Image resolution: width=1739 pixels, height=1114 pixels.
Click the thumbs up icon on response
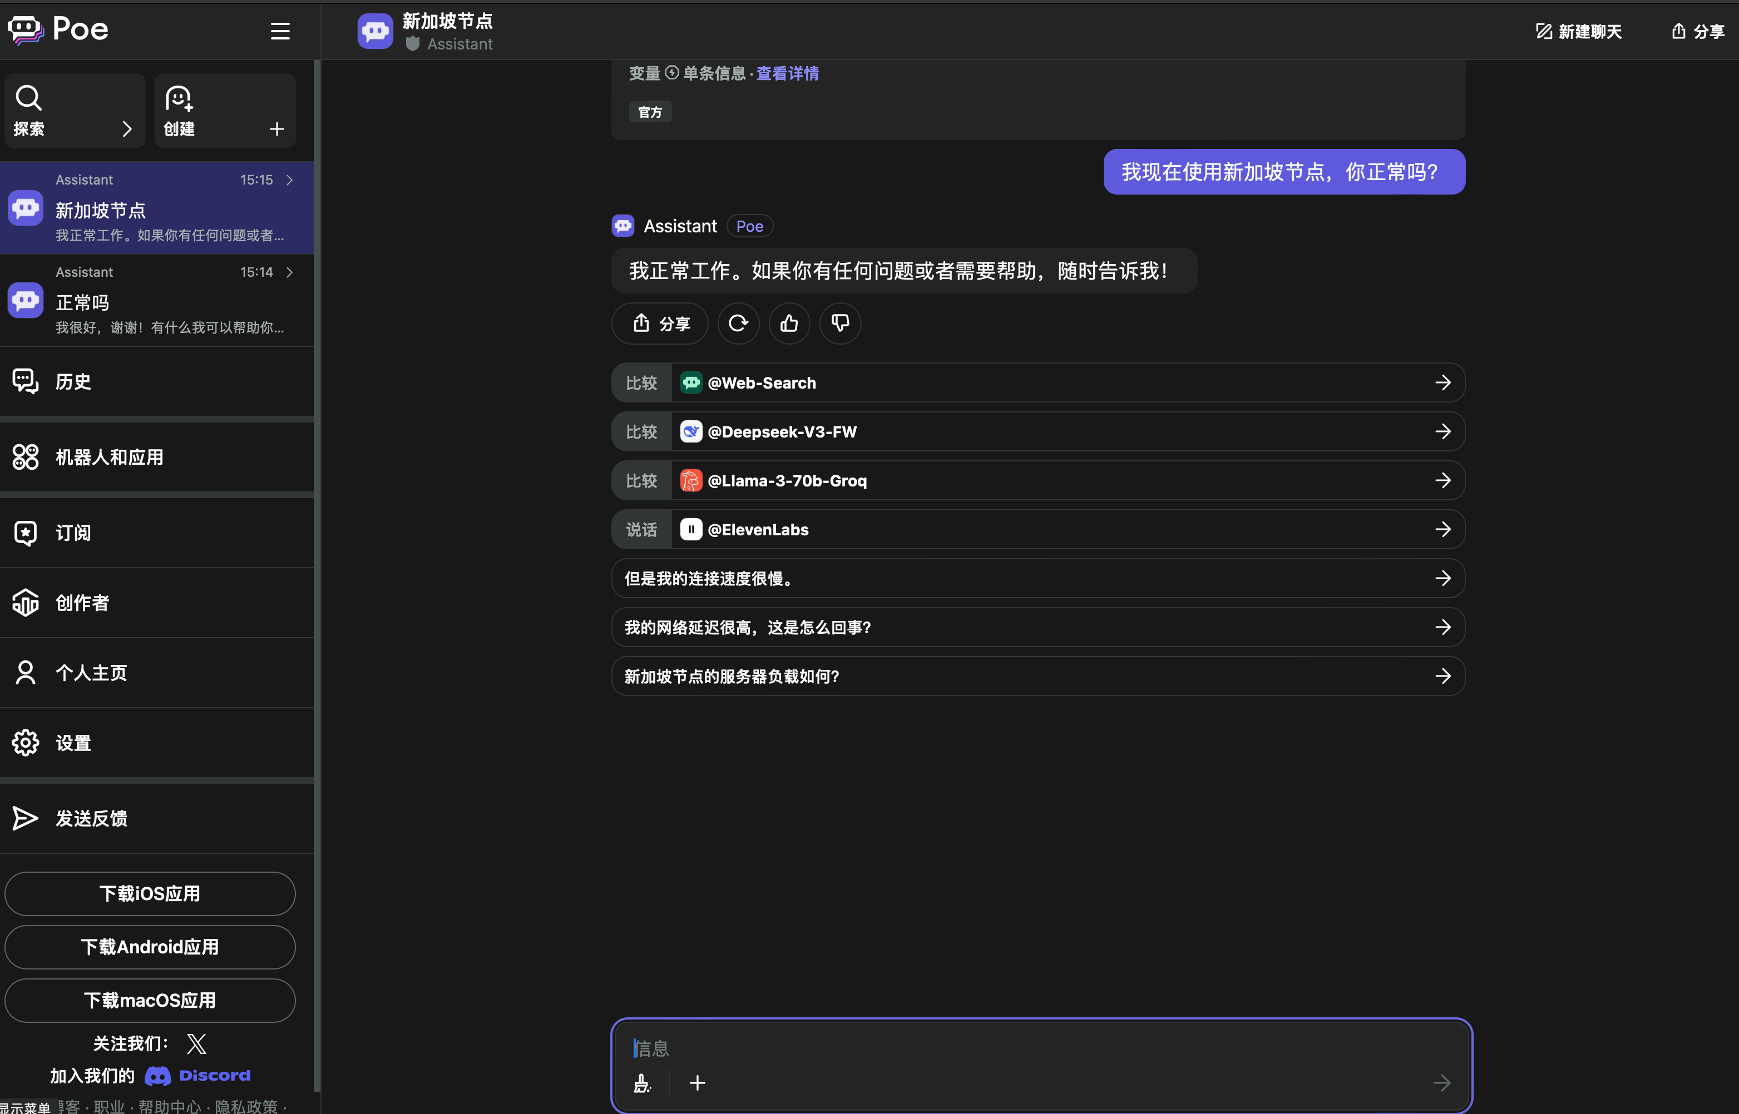click(x=789, y=324)
